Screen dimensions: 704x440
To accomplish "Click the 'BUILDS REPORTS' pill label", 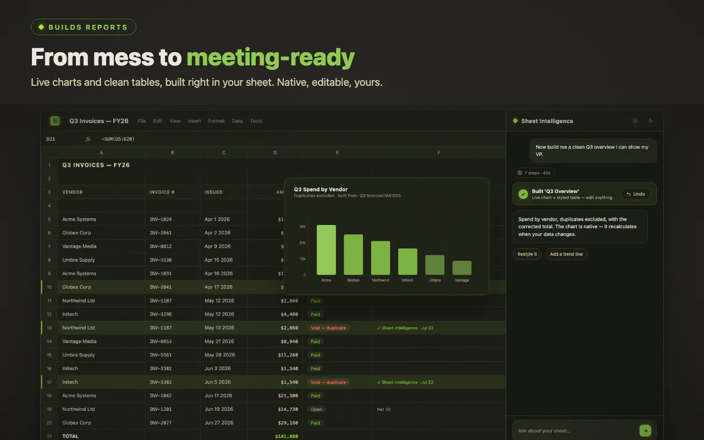I will [x=84, y=27].
